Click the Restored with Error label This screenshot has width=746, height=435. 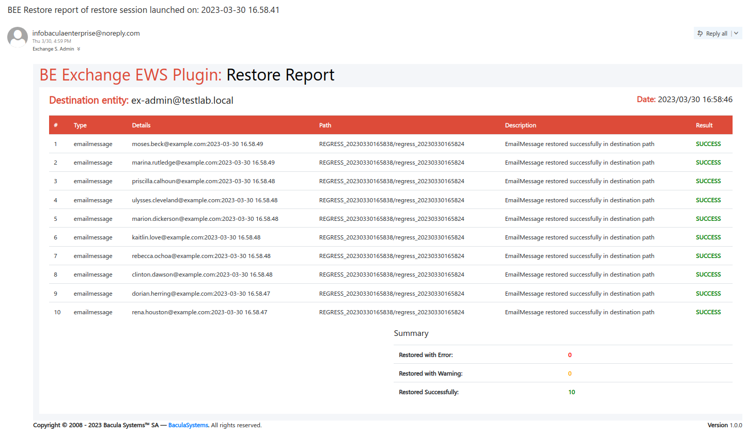point(426,355)
